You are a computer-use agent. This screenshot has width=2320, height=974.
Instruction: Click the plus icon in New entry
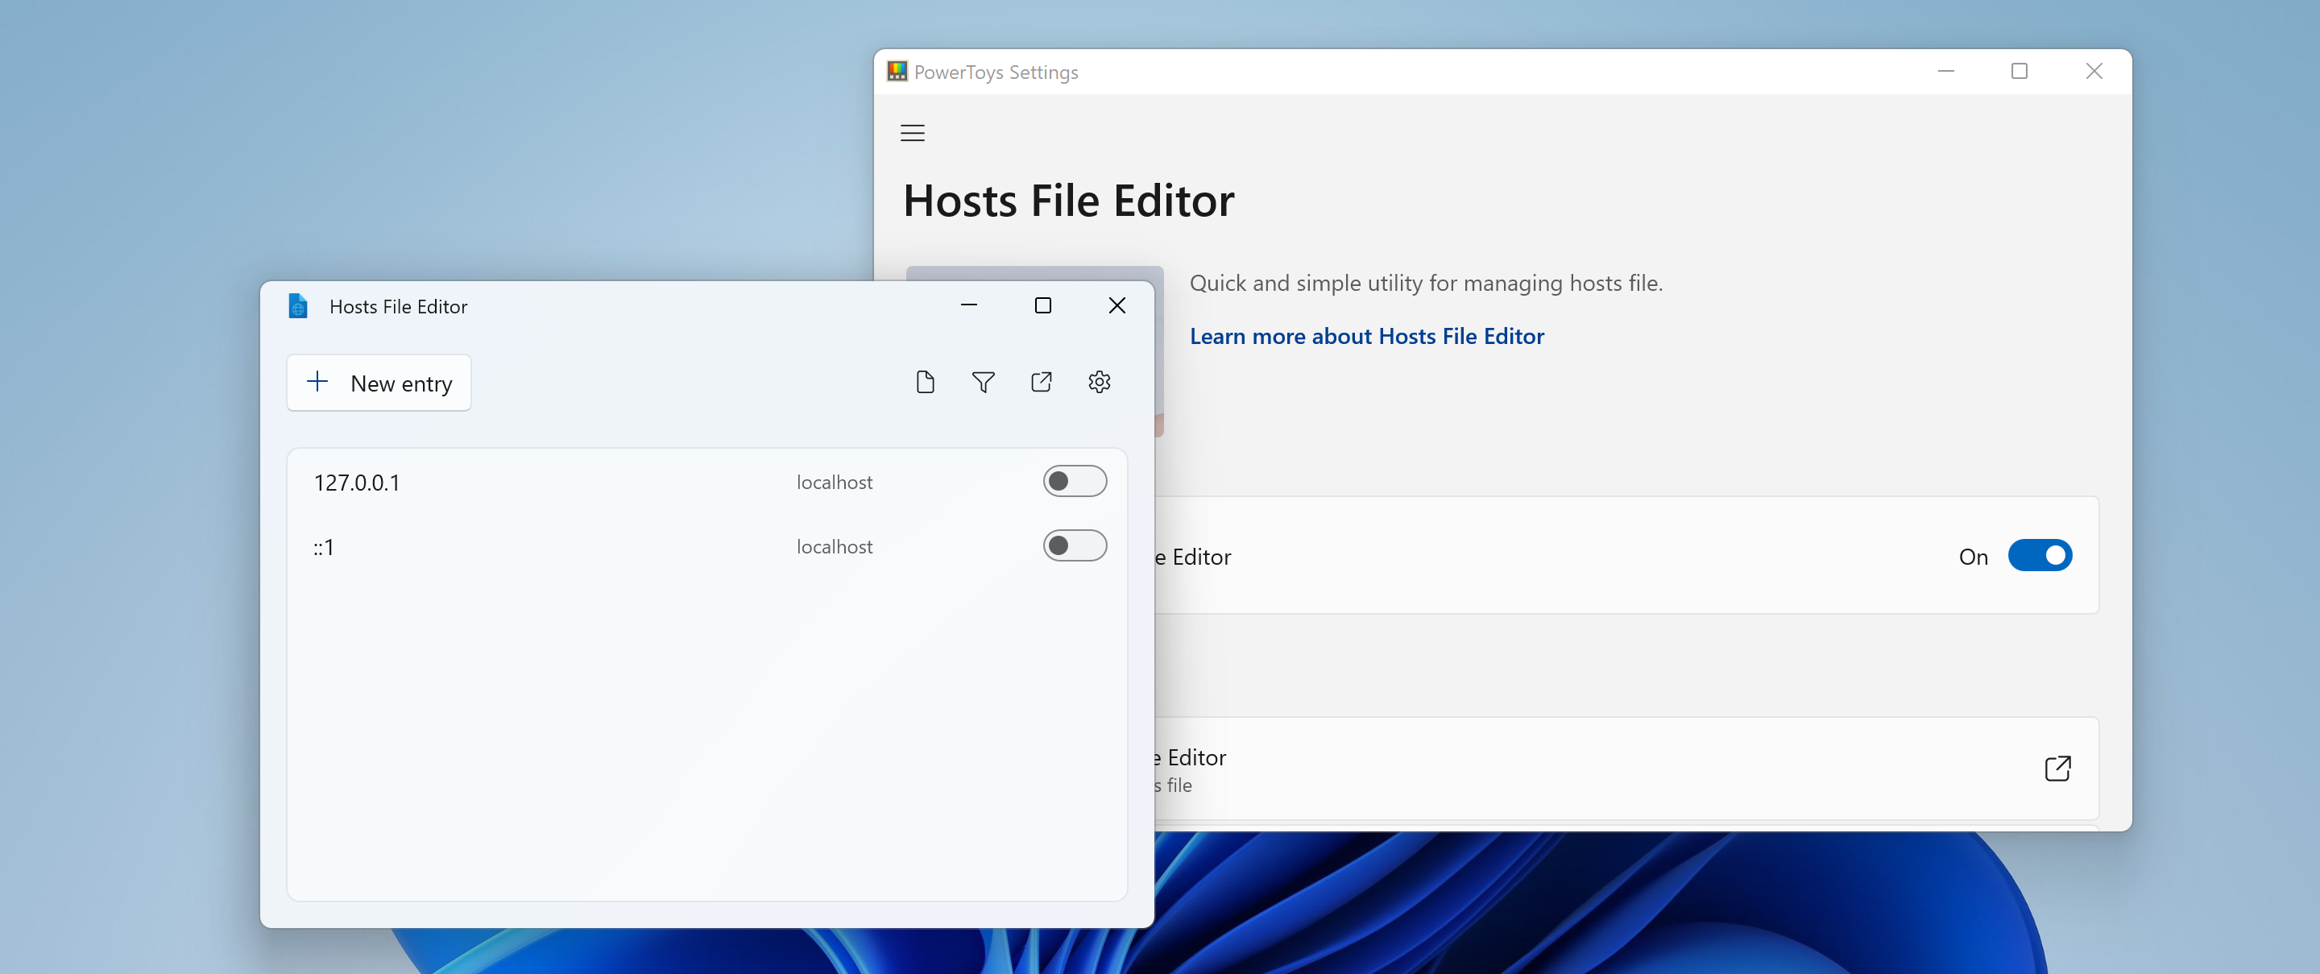click(x=317, y=382)
